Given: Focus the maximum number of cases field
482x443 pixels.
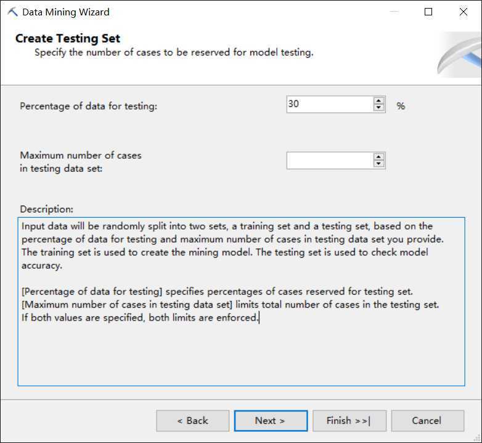Looking at the screenshot, I should (330, 161).
